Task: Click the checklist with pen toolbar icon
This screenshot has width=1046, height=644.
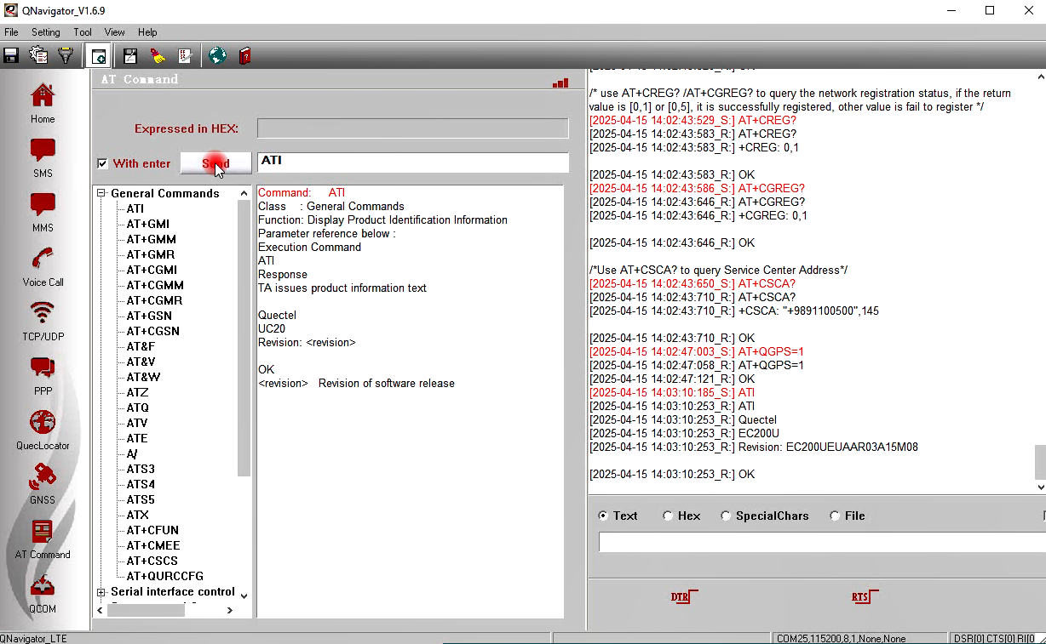Action: point(185,56)
